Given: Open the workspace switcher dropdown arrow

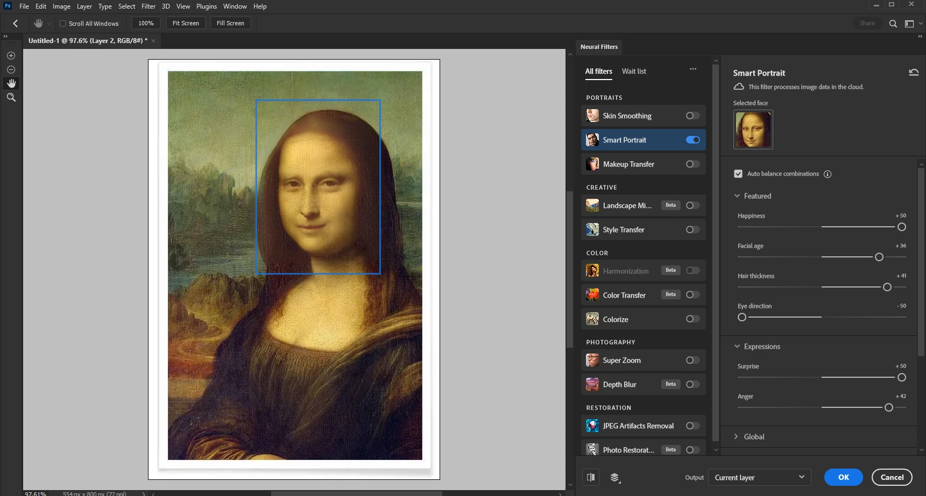Looking at the screenshot, I should (921, 24).
